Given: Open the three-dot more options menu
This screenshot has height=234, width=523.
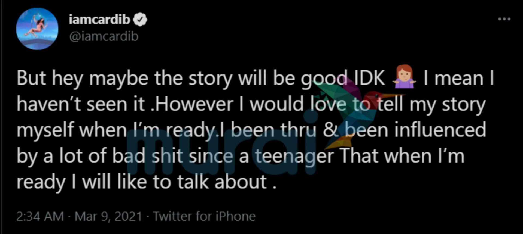Looking at the screenshot, I should [x=504, y=19].
